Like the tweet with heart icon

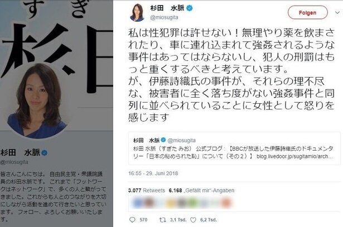(193, 220)
